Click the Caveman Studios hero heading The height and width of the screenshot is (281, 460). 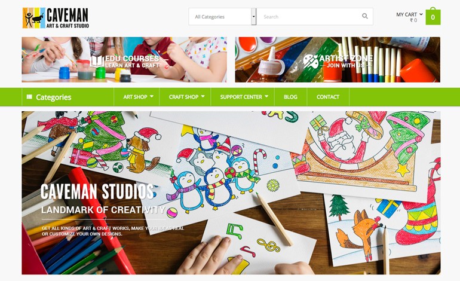97,192
